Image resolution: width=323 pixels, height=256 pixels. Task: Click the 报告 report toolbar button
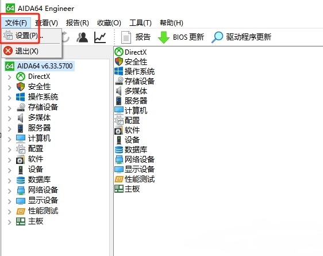[x=136, y=37]
